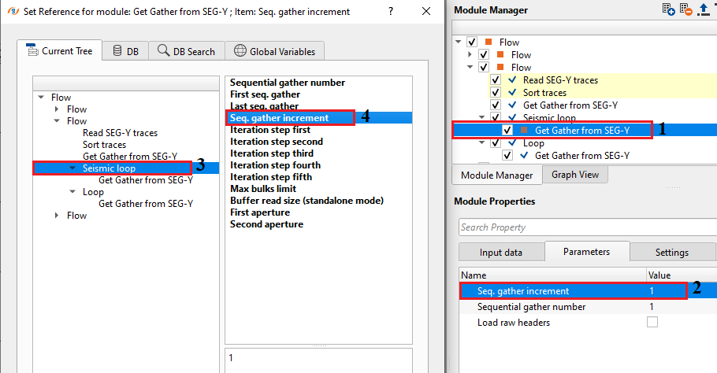The height and width of the screenshot is (373, 717).
Task: Open the Global Variables tab
Action: 274,51
